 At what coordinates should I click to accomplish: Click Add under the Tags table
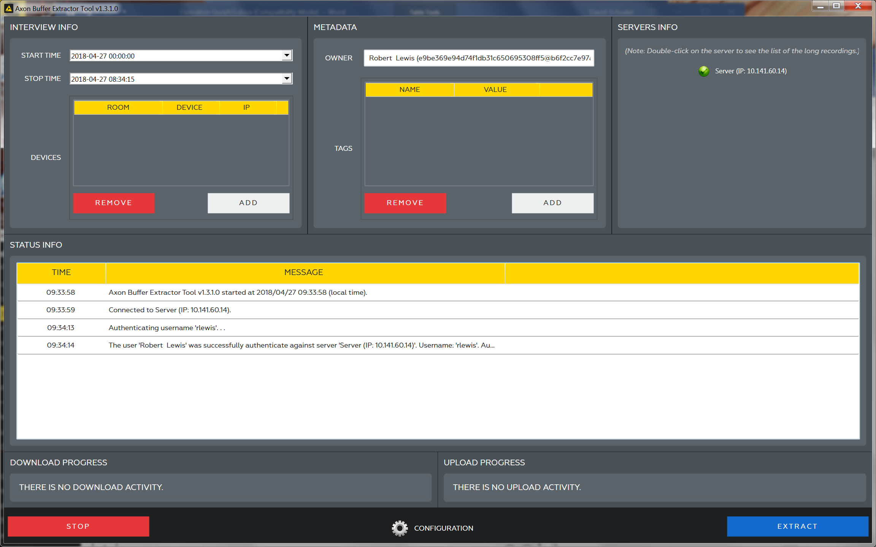[552, 203]
